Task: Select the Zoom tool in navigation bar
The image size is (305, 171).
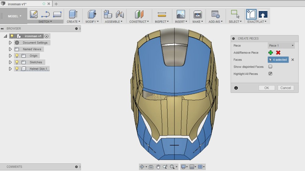Action: 165,167
